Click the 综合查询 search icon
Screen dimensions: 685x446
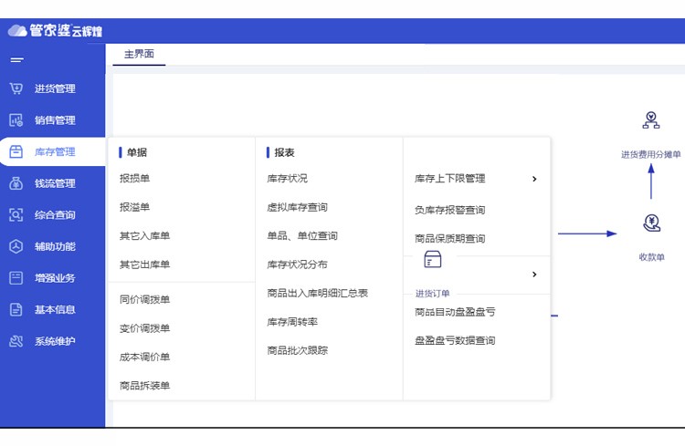(x=16, y=215)
